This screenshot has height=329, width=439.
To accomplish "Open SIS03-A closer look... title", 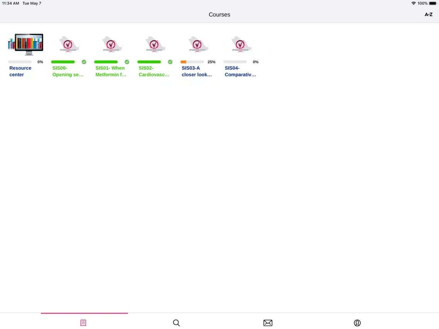I will pos(197,71).
